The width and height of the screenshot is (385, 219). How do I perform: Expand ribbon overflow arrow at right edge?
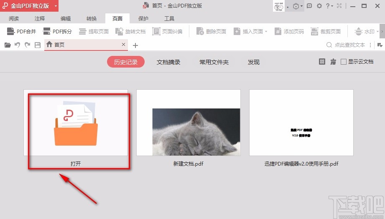coord(382,31)
